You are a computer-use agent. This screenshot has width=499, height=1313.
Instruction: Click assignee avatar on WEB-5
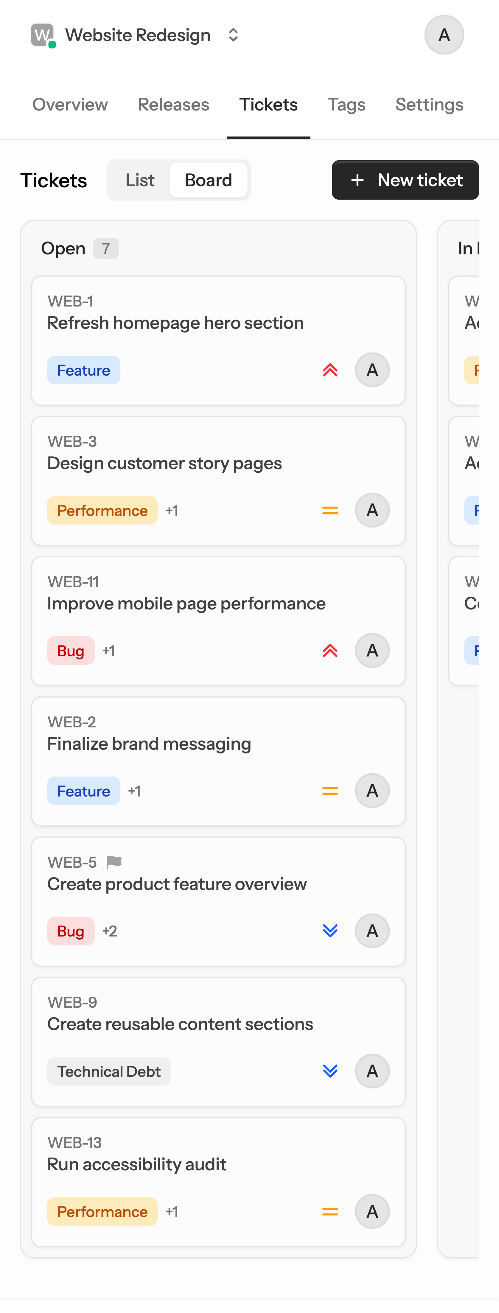point(372,931)
